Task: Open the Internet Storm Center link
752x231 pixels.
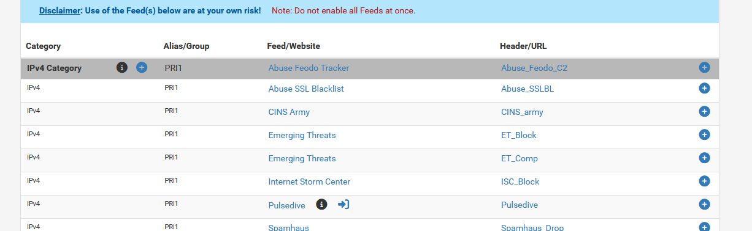Action: [309, 182]
